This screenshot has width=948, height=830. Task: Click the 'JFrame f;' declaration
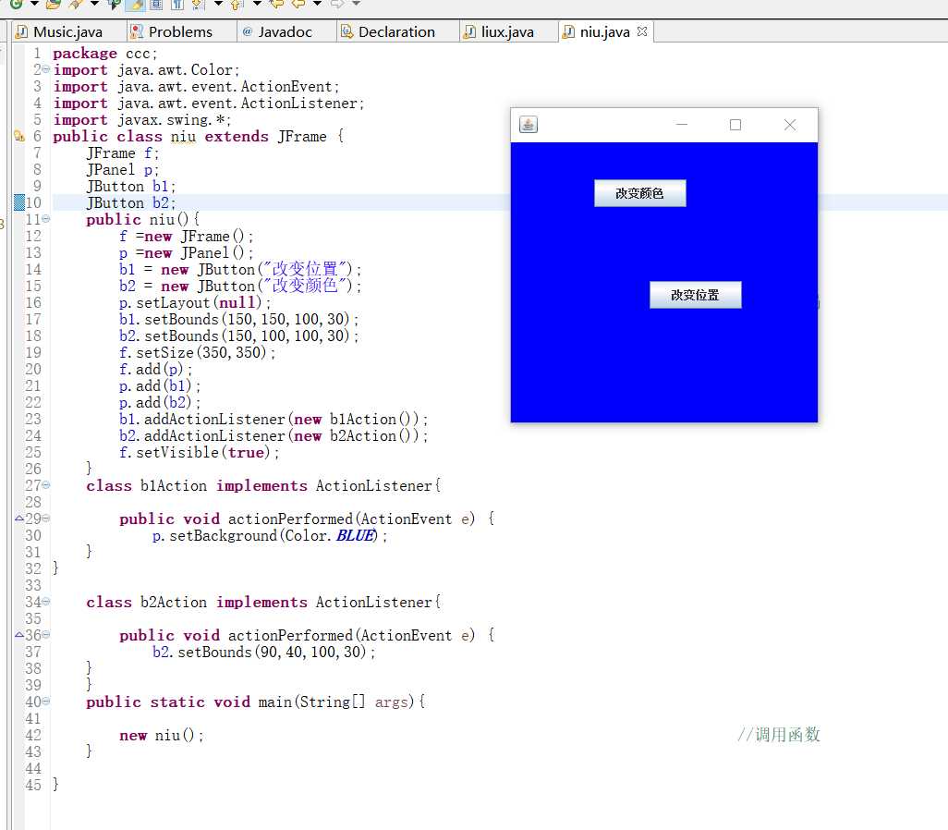(123, 153)
